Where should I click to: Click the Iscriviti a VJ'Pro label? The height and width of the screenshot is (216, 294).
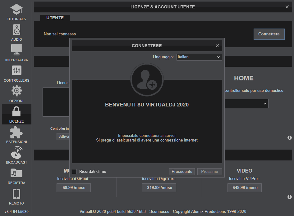pos(244,179)
